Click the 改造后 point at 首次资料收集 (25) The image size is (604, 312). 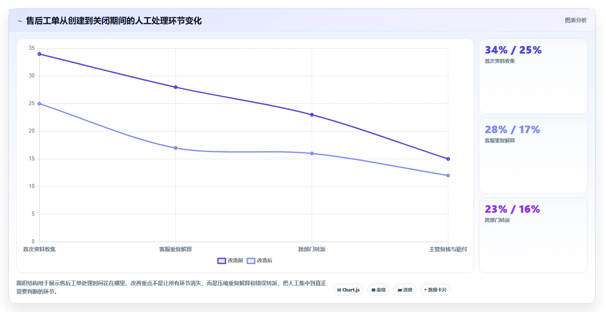pos(39,103)
